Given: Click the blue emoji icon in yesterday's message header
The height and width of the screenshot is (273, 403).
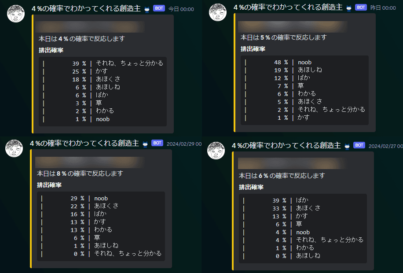Looking at the screenshot, I should point(349,7).
